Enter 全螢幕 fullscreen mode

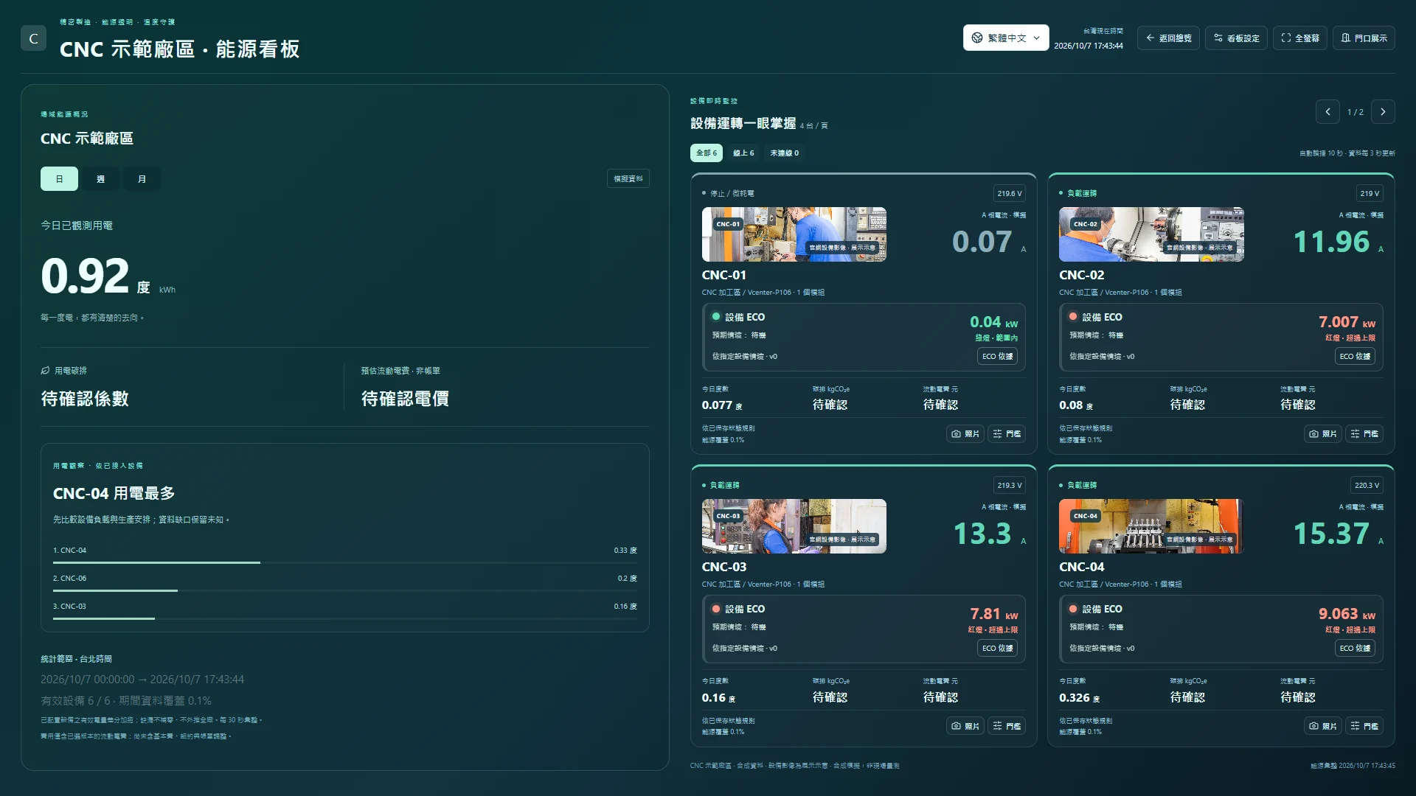click(1299, 38)
